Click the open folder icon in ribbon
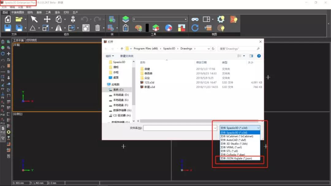 [x=19, y=19]
